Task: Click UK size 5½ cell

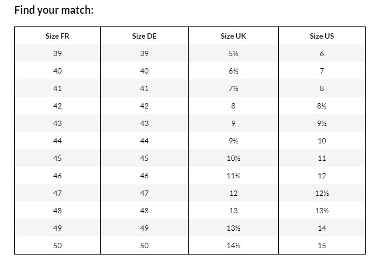Action: click(233, 53)
